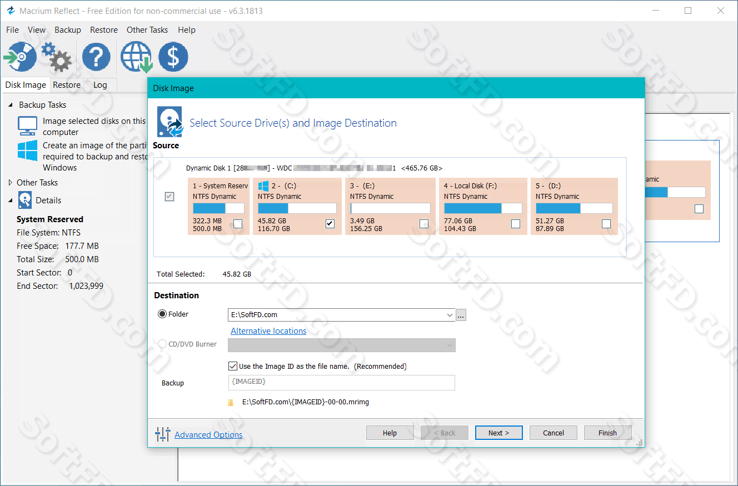Expand the Other Tasks section

pyautogui.click(x=10, y=183)
